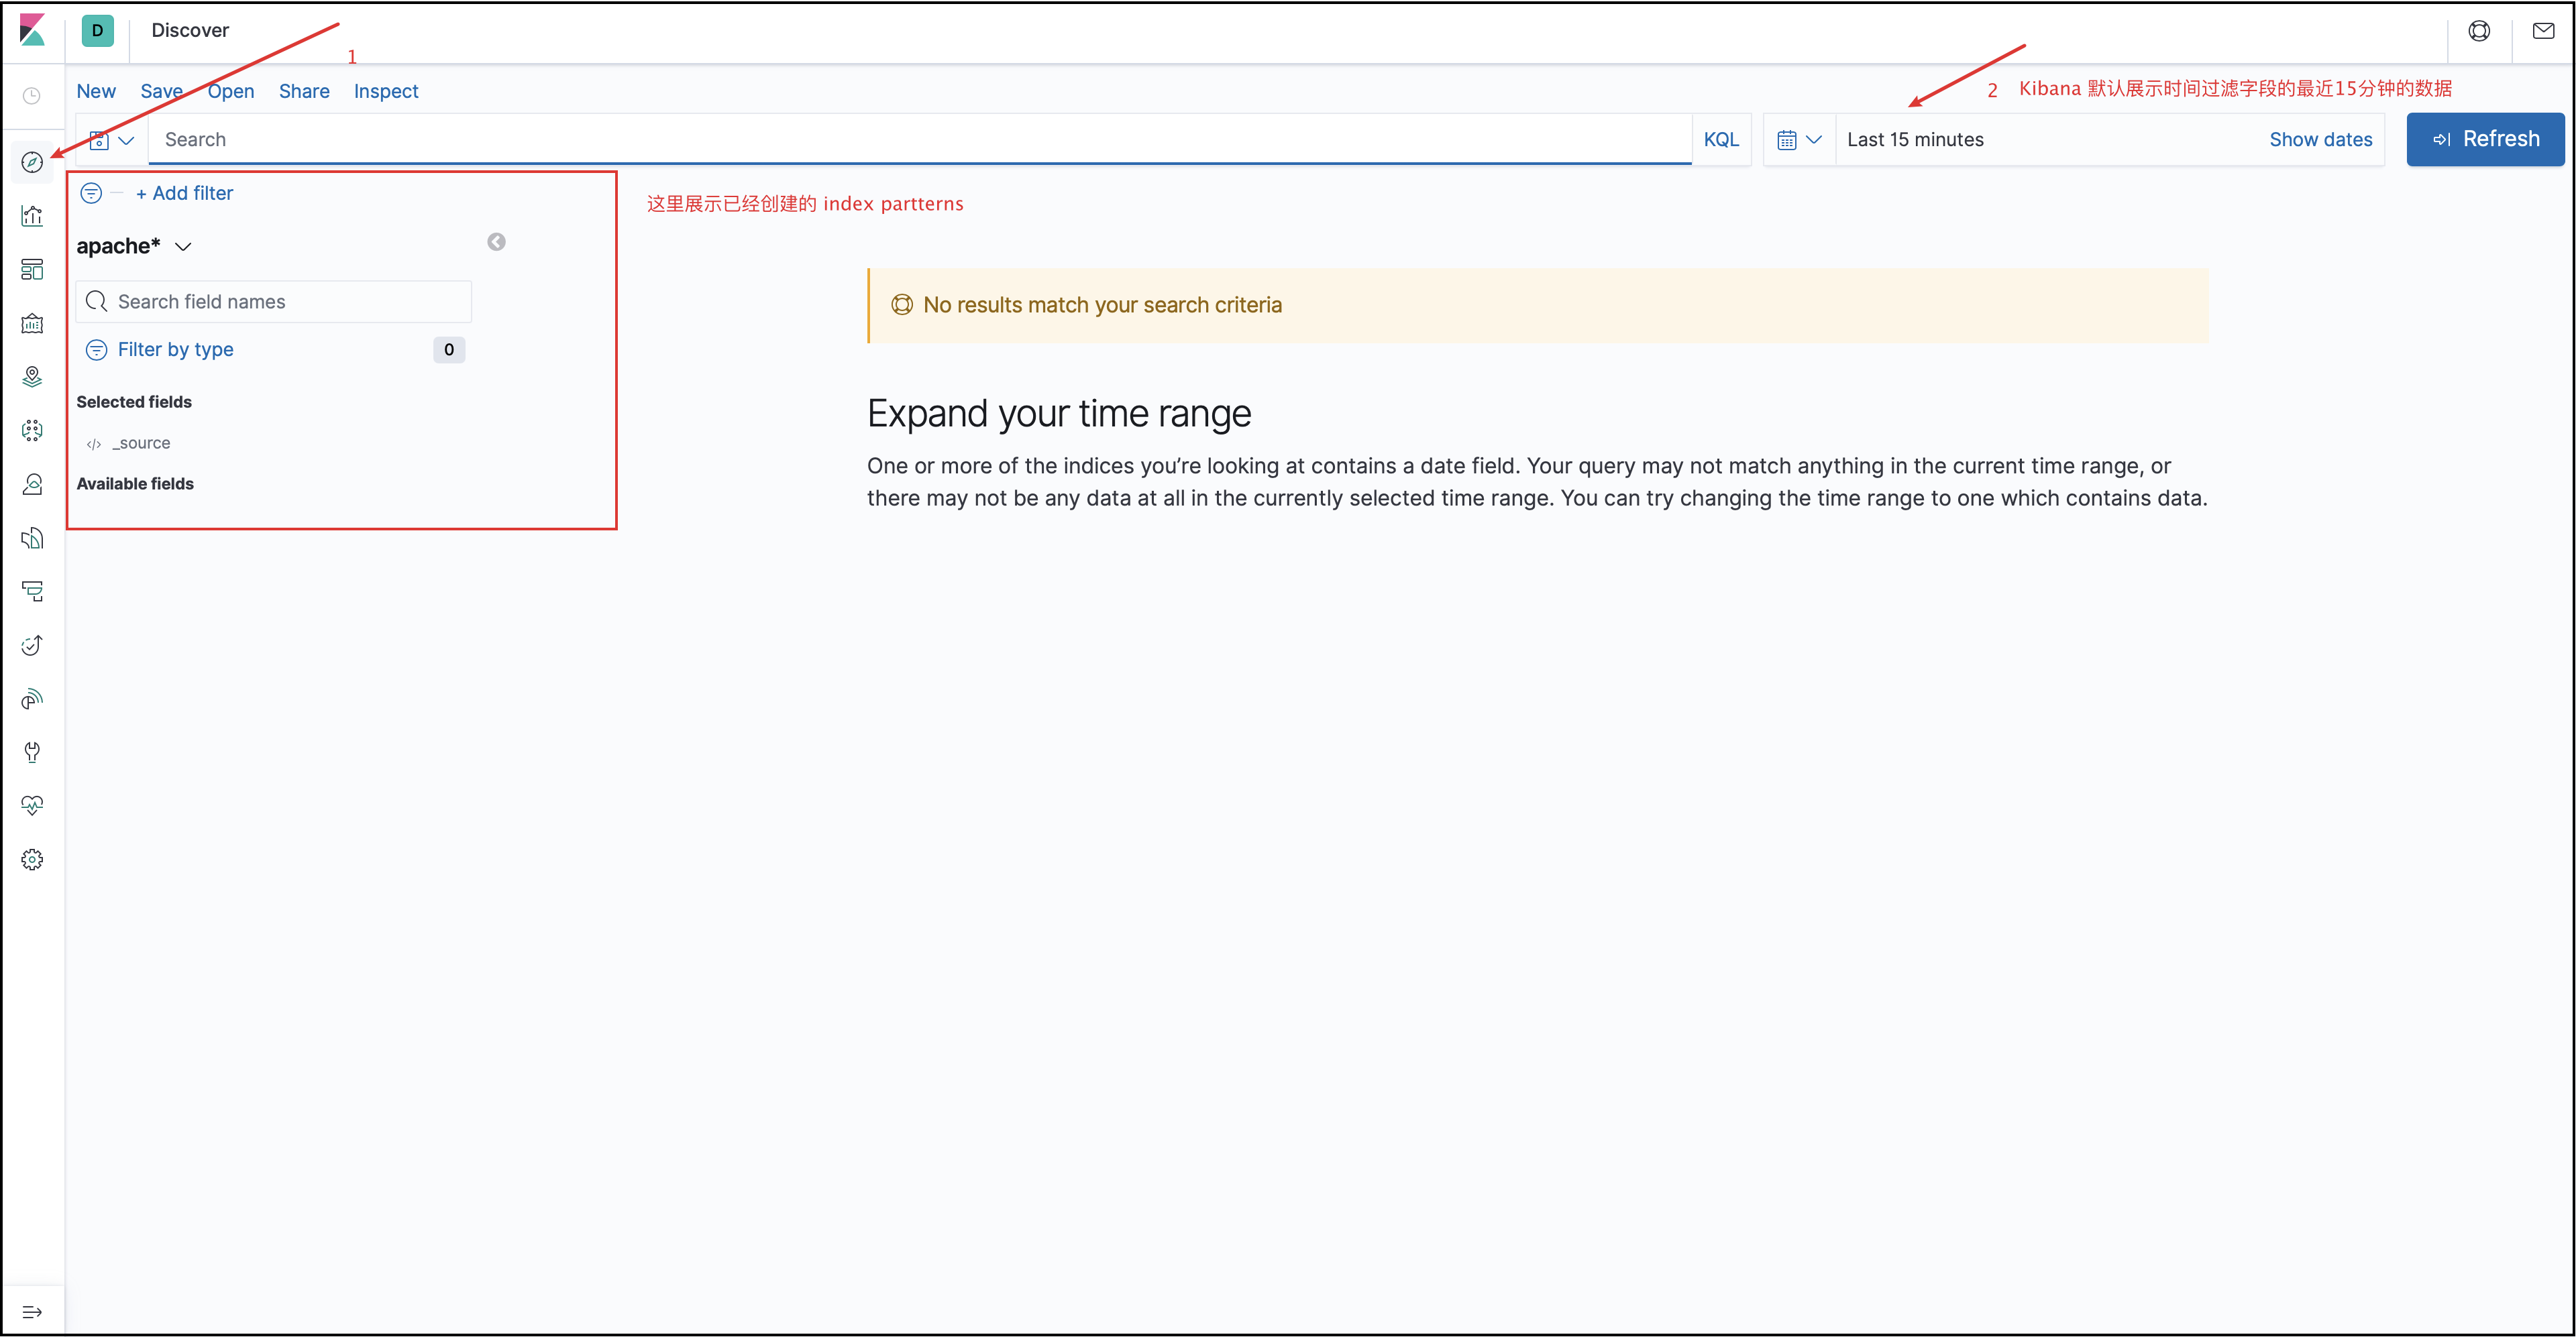Click the Share menu item

[x=304, y=91]
